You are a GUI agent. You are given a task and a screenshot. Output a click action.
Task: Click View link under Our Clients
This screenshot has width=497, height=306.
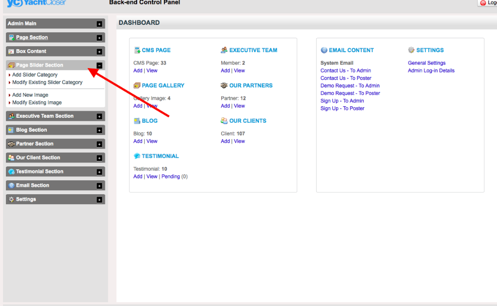click(240, 141)
